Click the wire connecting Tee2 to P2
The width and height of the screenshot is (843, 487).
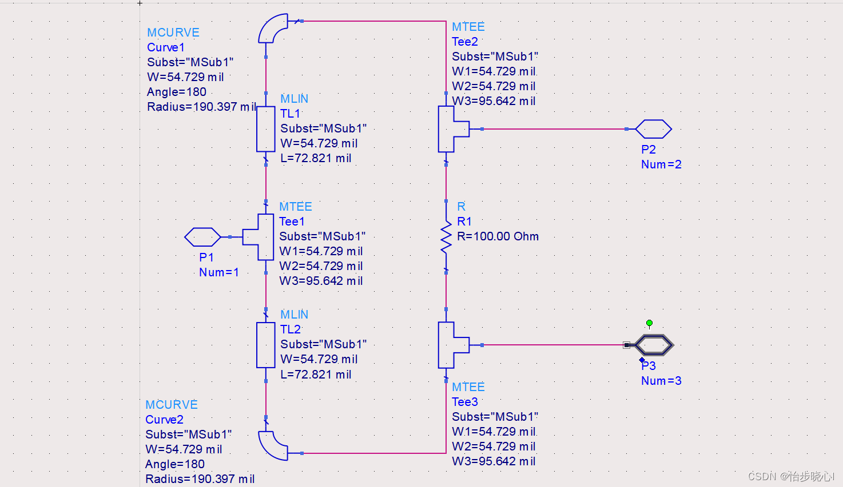(555, 129)
